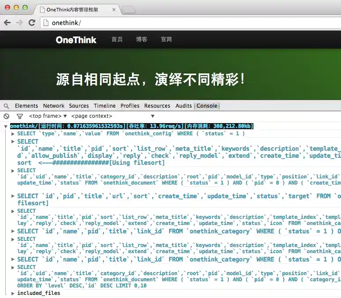
Task: Open the Timeline tab
Action: coord(105,106)
